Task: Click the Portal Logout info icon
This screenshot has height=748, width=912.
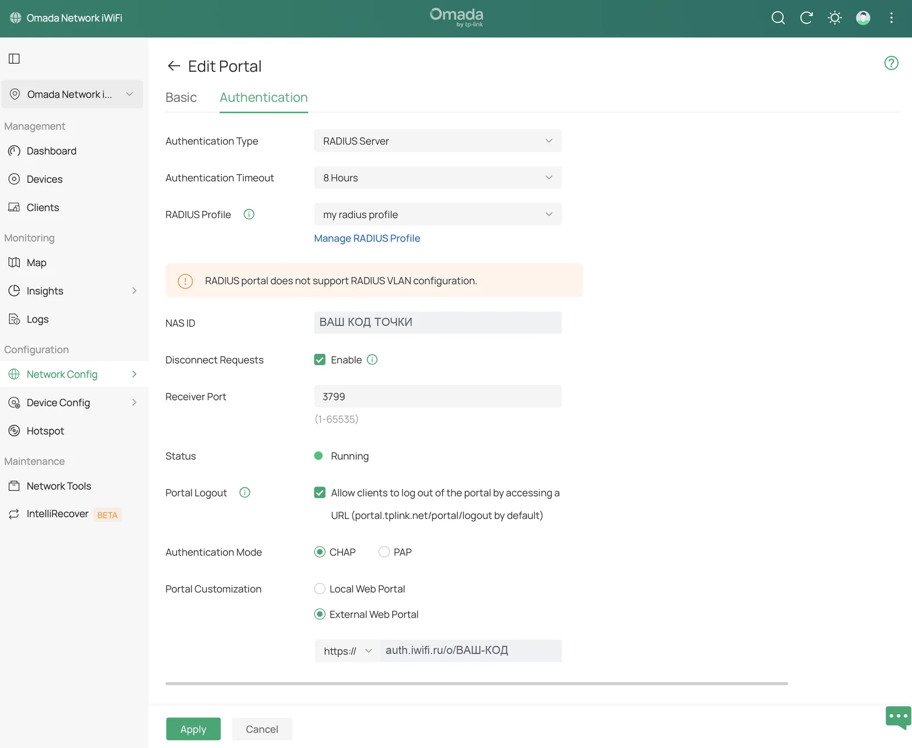Action: pyautogui.click(x=245, y=492)
